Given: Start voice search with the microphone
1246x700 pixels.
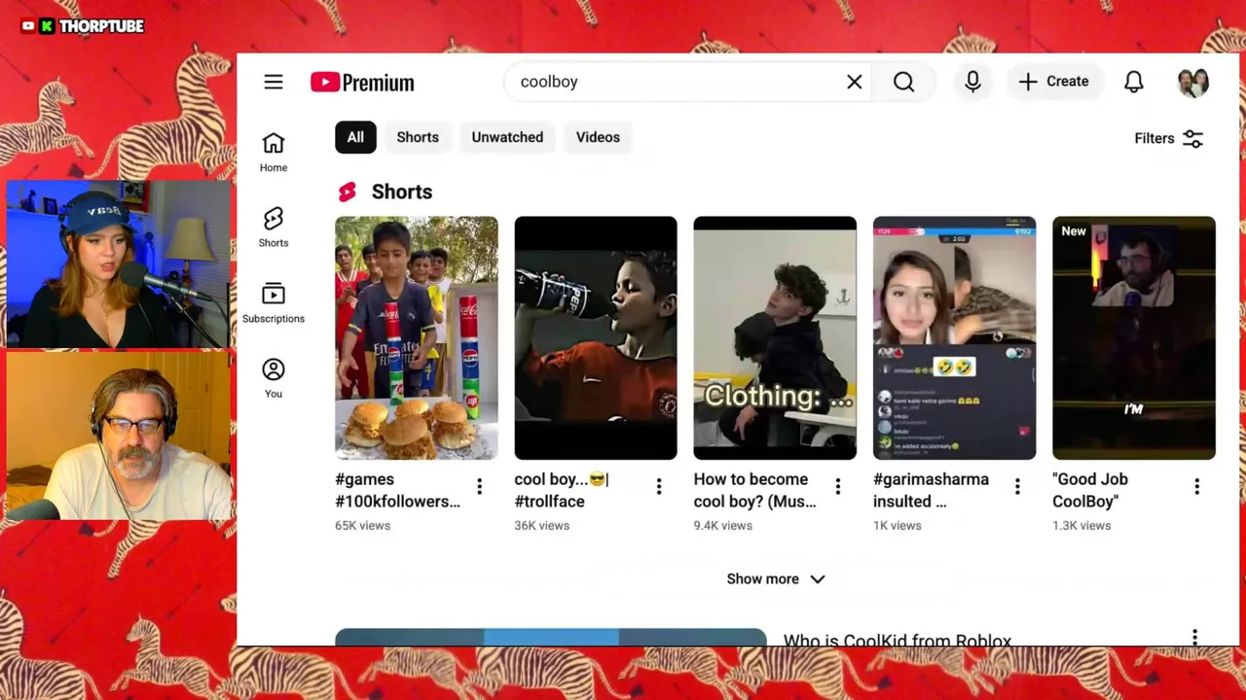Looking at the screenshot, I should 972,82.
